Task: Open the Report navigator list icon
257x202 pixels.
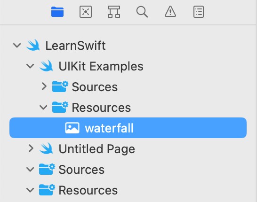Action: tap(199, 12)
